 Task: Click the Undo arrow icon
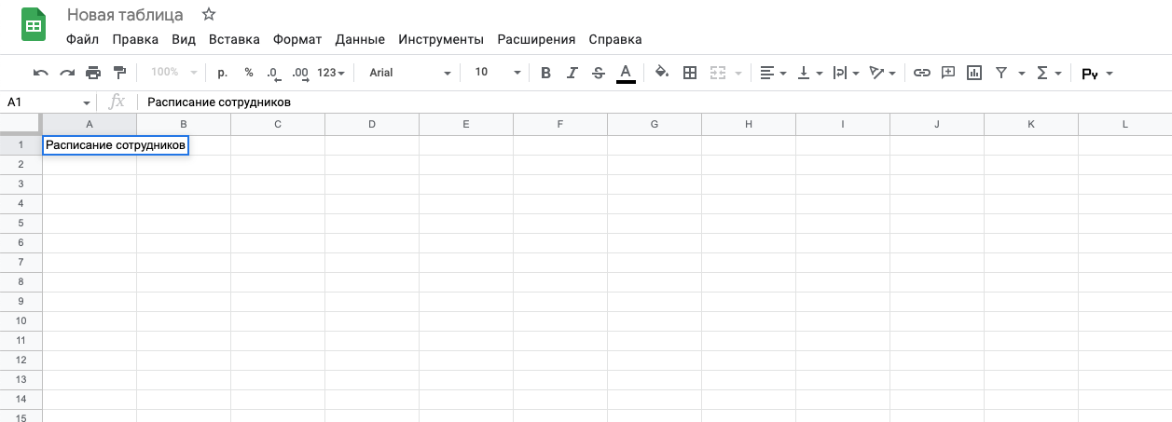pyautogui.click(x=40, y=73)
